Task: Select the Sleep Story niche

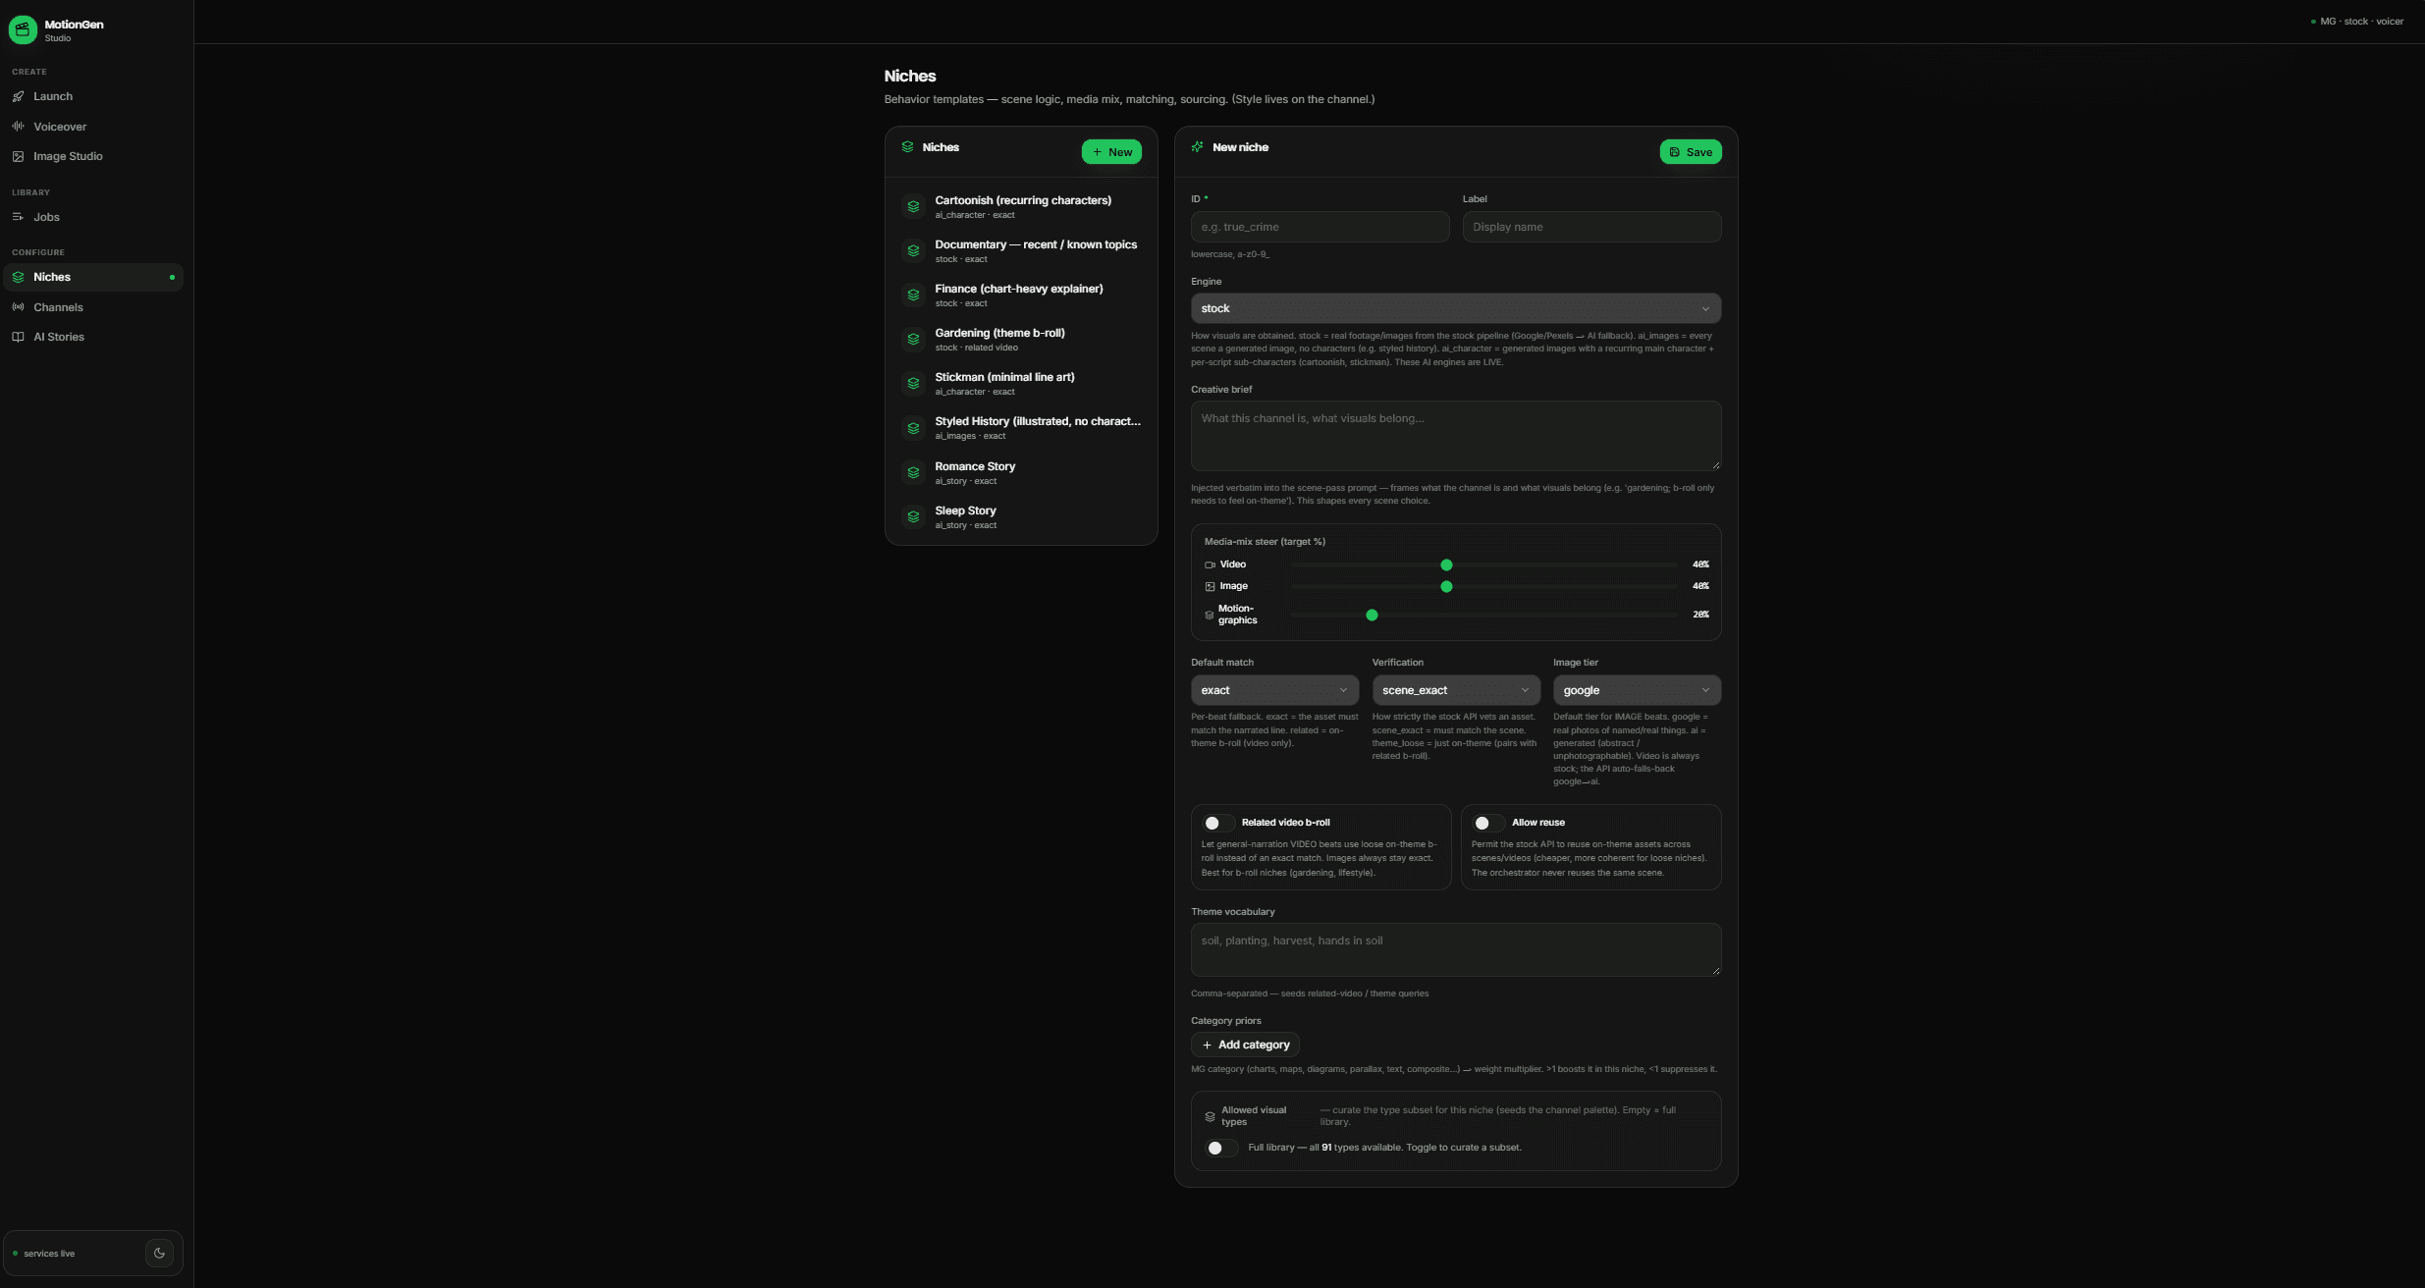Action: tap(1021, 516)
